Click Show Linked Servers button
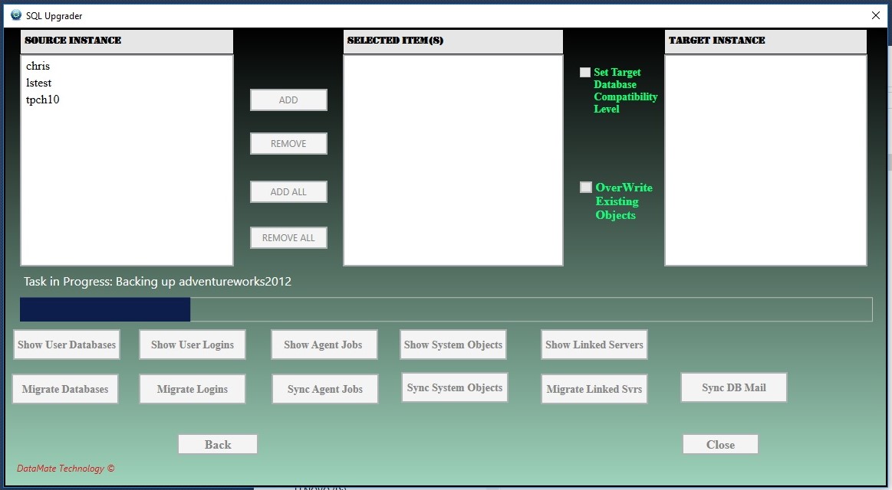This screenshot has width=892, height=490. pyautogui.click(x=594, y=345)
